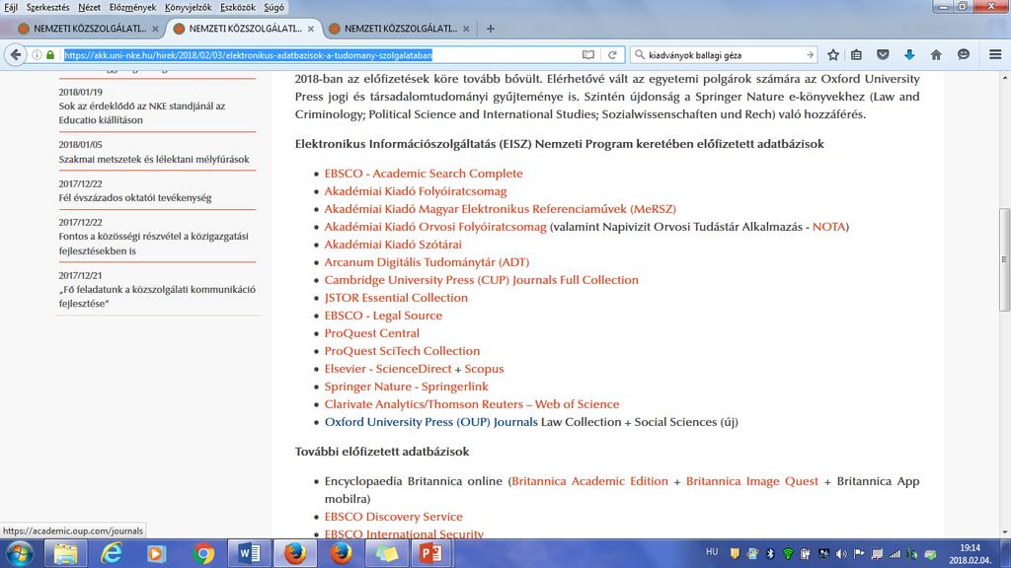This screenshot has height=568, width=1011.
Task: Open sidebar news about Educatio kiállítás
Action: tap(142, 112)
